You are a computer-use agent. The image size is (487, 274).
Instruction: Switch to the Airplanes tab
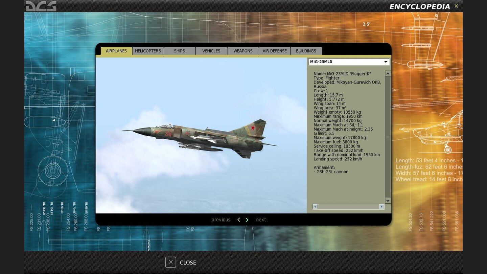[x=116, y=51]
